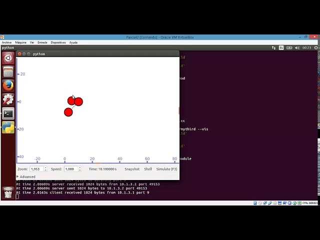The width and height of the screenshot is (320, 240).
Task: Click the shared folders icon in VirtualBox status bar
Action: point(274,203)
